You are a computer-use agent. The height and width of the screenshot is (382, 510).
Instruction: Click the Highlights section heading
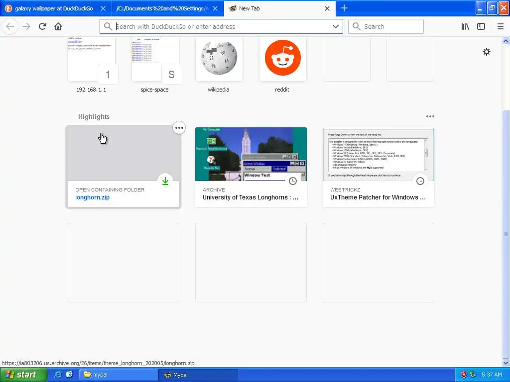tap(94, 116)
